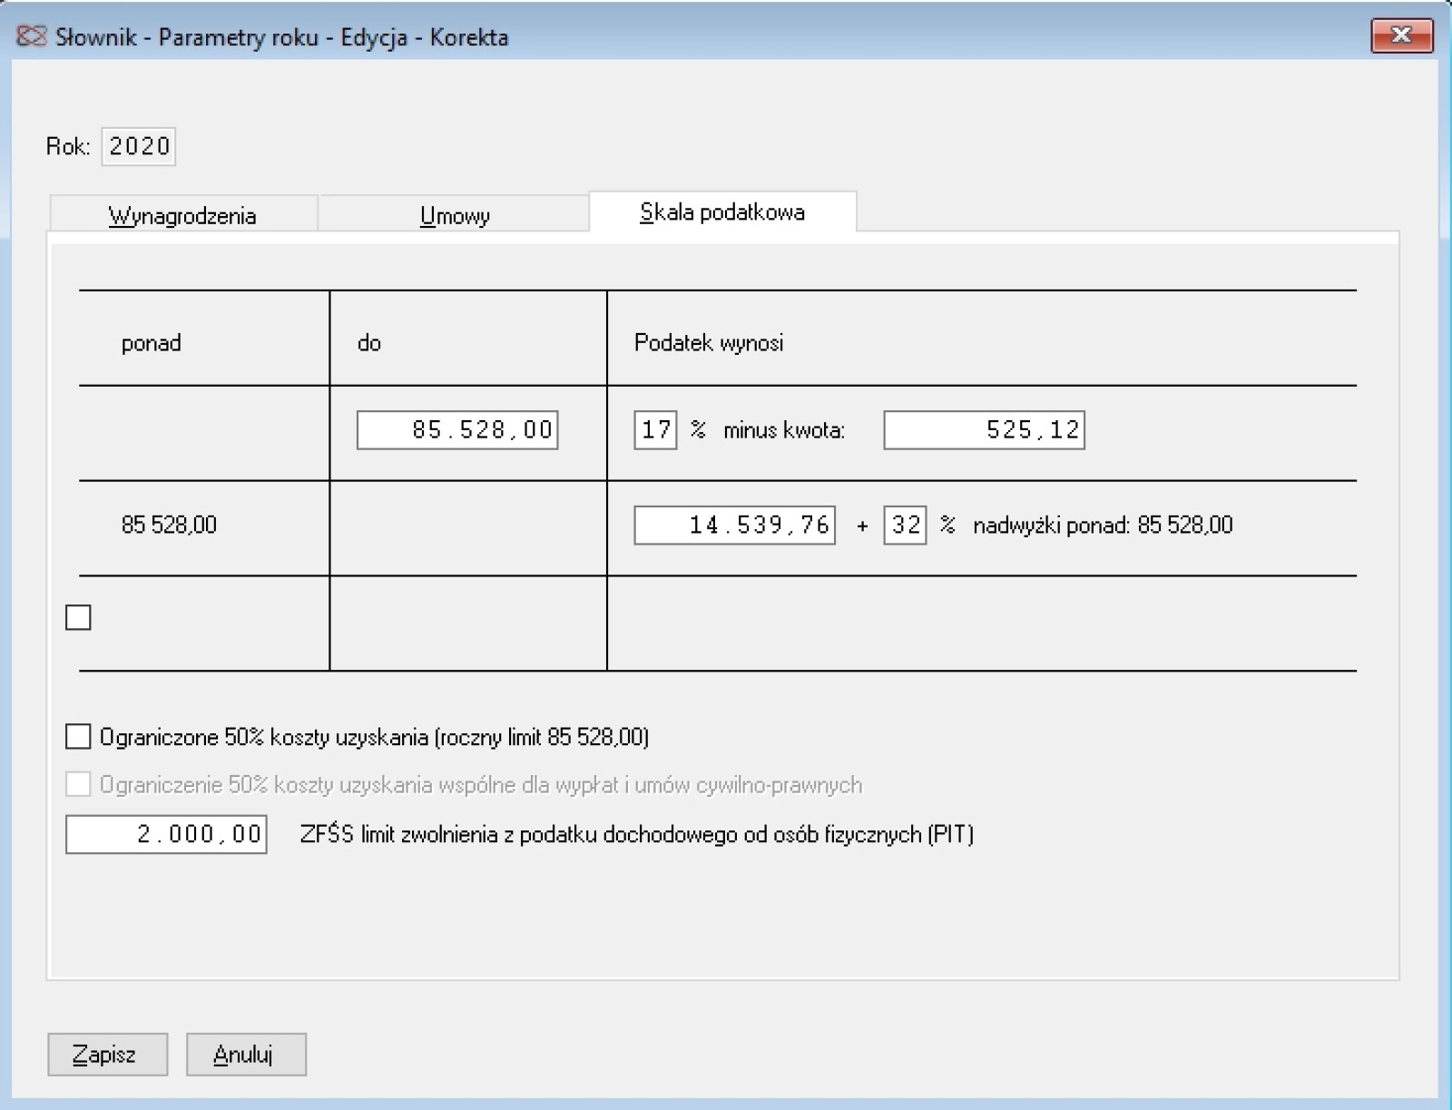The height and width of the screenshot is (1110, 1452).
Task: Close the Parametry roku dialog window
Action: [x=1401, y=35]
